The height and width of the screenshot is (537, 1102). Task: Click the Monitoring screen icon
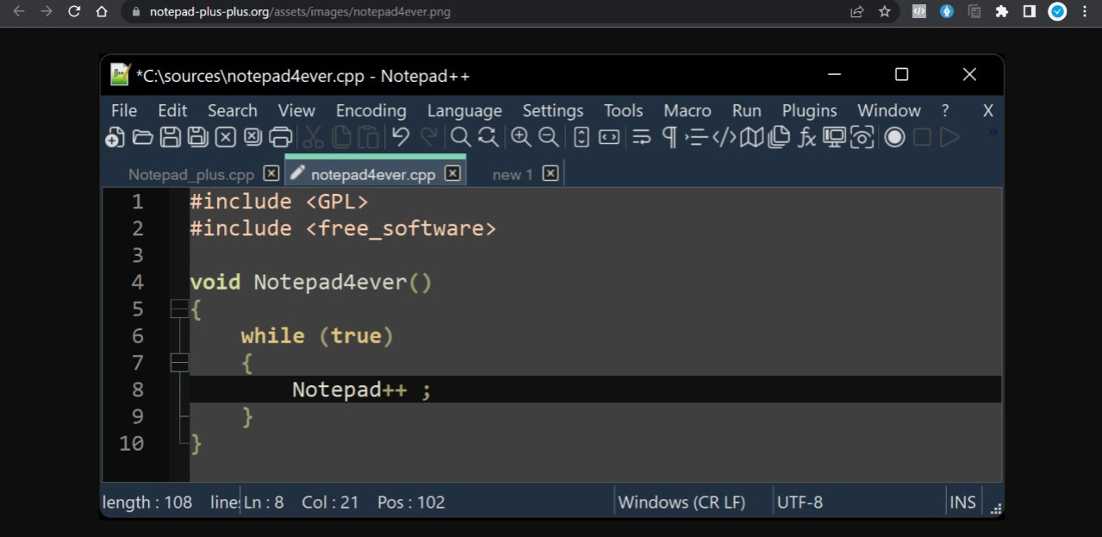pos(834,137)
